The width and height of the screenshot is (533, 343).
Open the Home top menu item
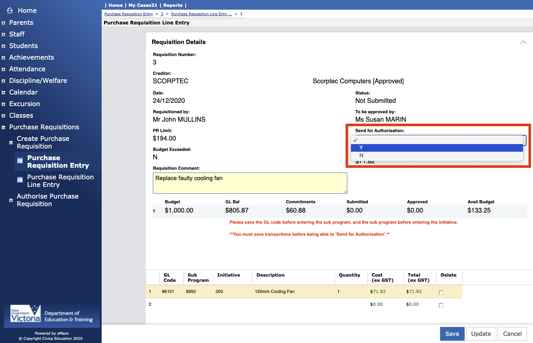click(x=116, y=5)
